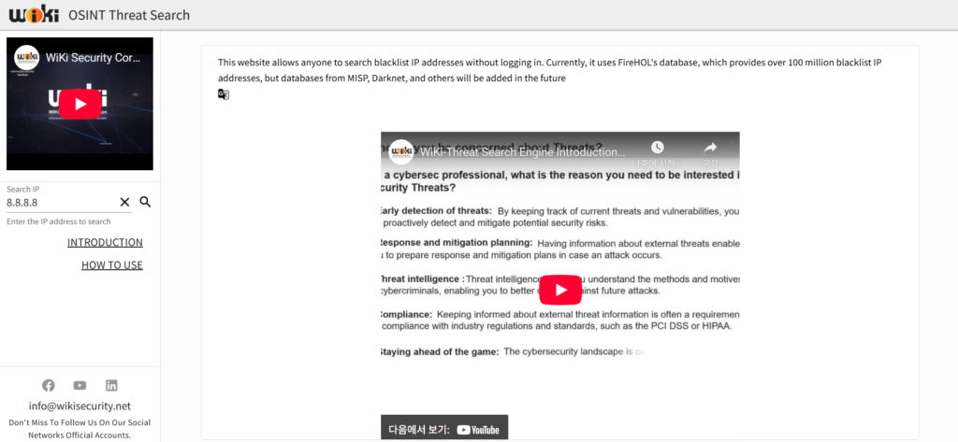Open the LinkedIn social icon
The image size is (958, 442).
[111, 385]
